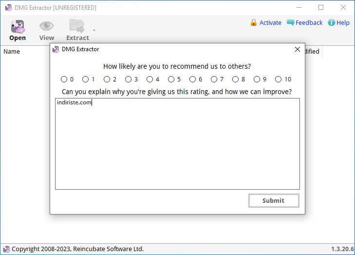Image resolution: width=355 pixels, height=255 pixels.
Task: Click the View eye icon
Action: coord(47,26)
